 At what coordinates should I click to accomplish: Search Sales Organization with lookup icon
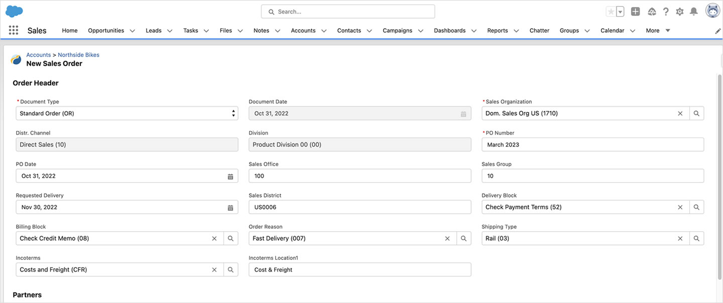(696, 113)
